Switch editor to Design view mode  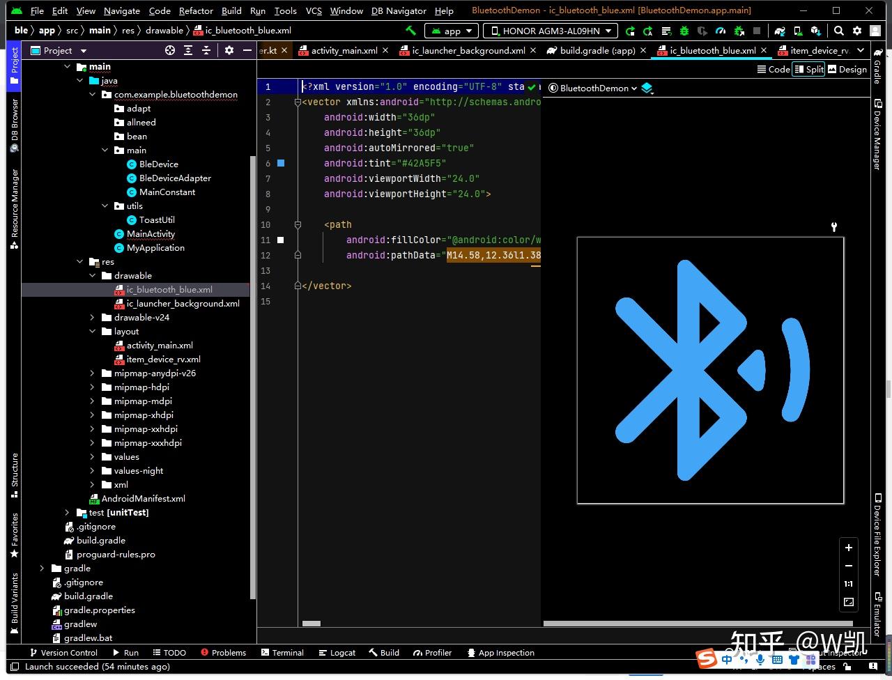point(847,69)
